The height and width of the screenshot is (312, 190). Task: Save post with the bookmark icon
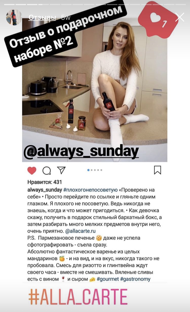pos(158,170)
